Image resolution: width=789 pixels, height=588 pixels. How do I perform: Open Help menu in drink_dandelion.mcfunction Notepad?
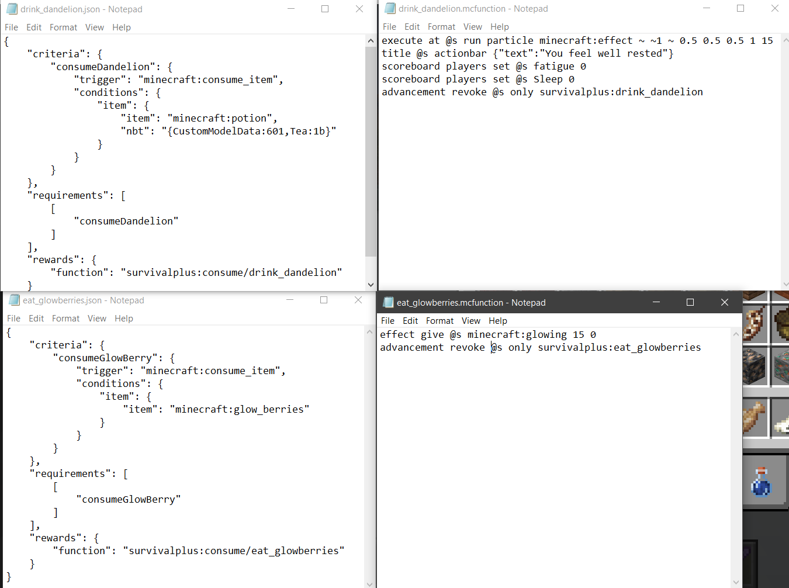click(500, 27)
